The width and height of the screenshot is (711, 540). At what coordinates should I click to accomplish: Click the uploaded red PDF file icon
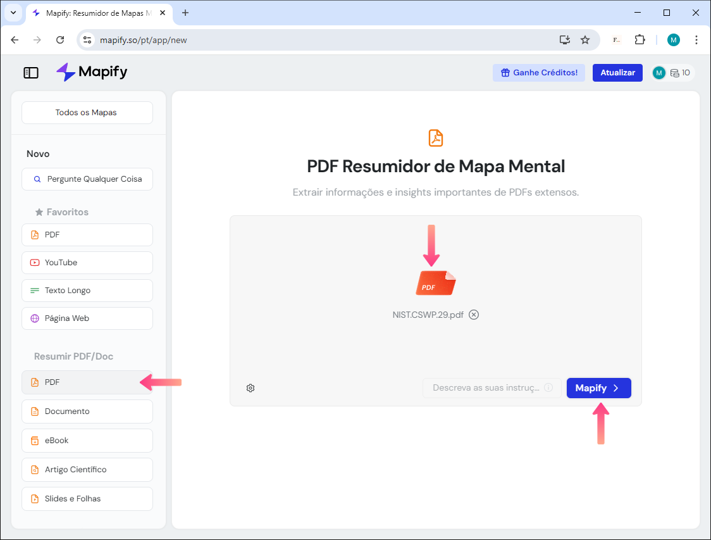click(436, 283)
